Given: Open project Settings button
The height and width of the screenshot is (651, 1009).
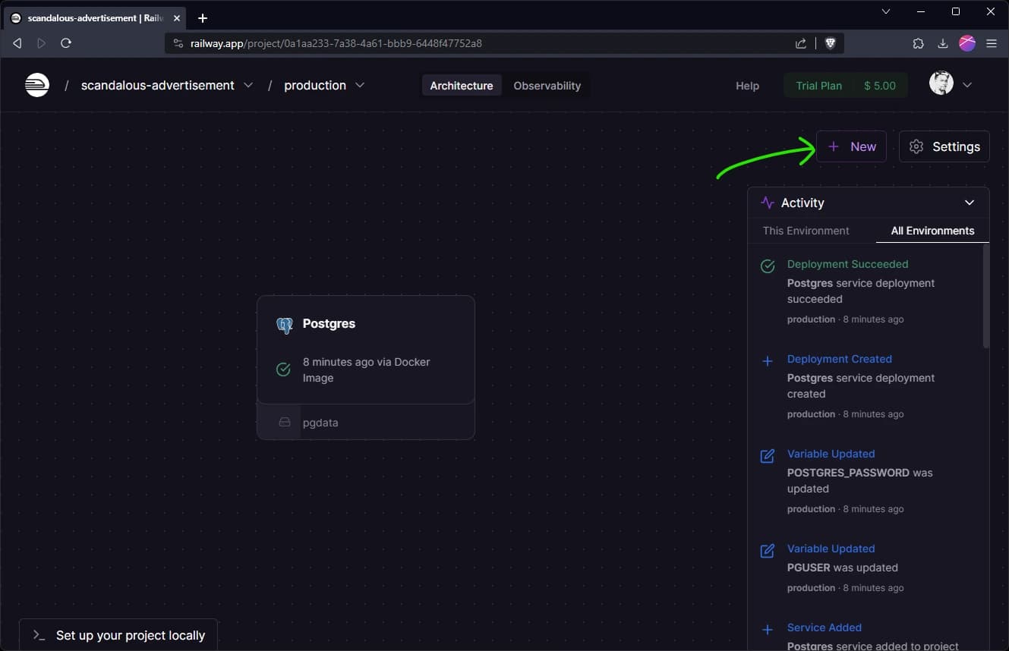Looking at the screenshot, I should (x=944, y=146).
